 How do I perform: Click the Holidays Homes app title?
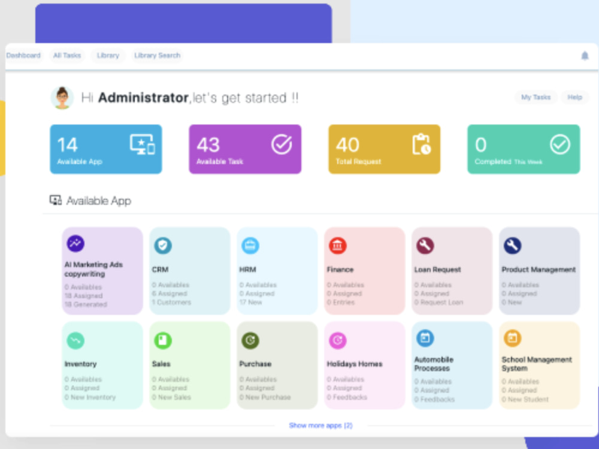(x=355, y=364)
